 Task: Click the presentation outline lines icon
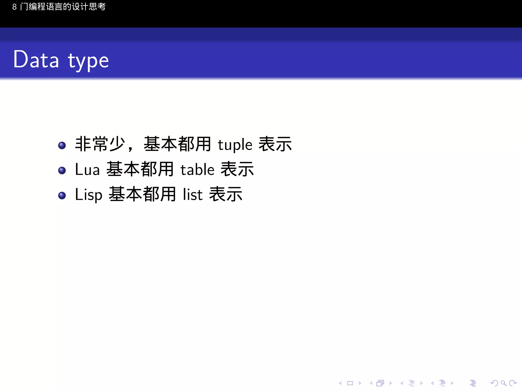(473, 383)
